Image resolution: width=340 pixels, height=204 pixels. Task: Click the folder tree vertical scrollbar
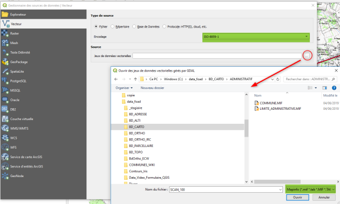[x=246, y=128]
